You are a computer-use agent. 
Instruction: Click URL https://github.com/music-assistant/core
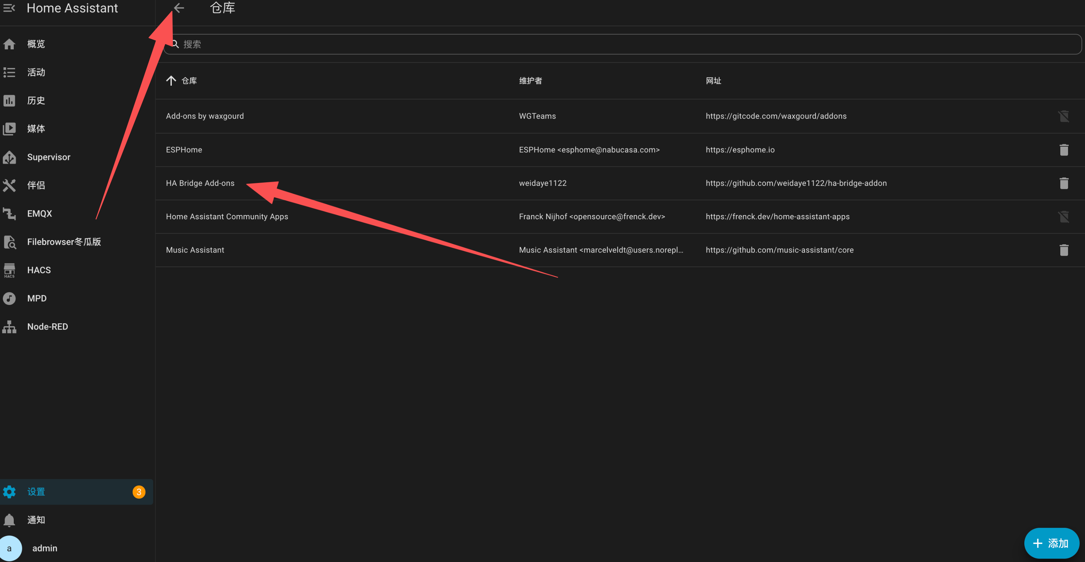(780, 250)
